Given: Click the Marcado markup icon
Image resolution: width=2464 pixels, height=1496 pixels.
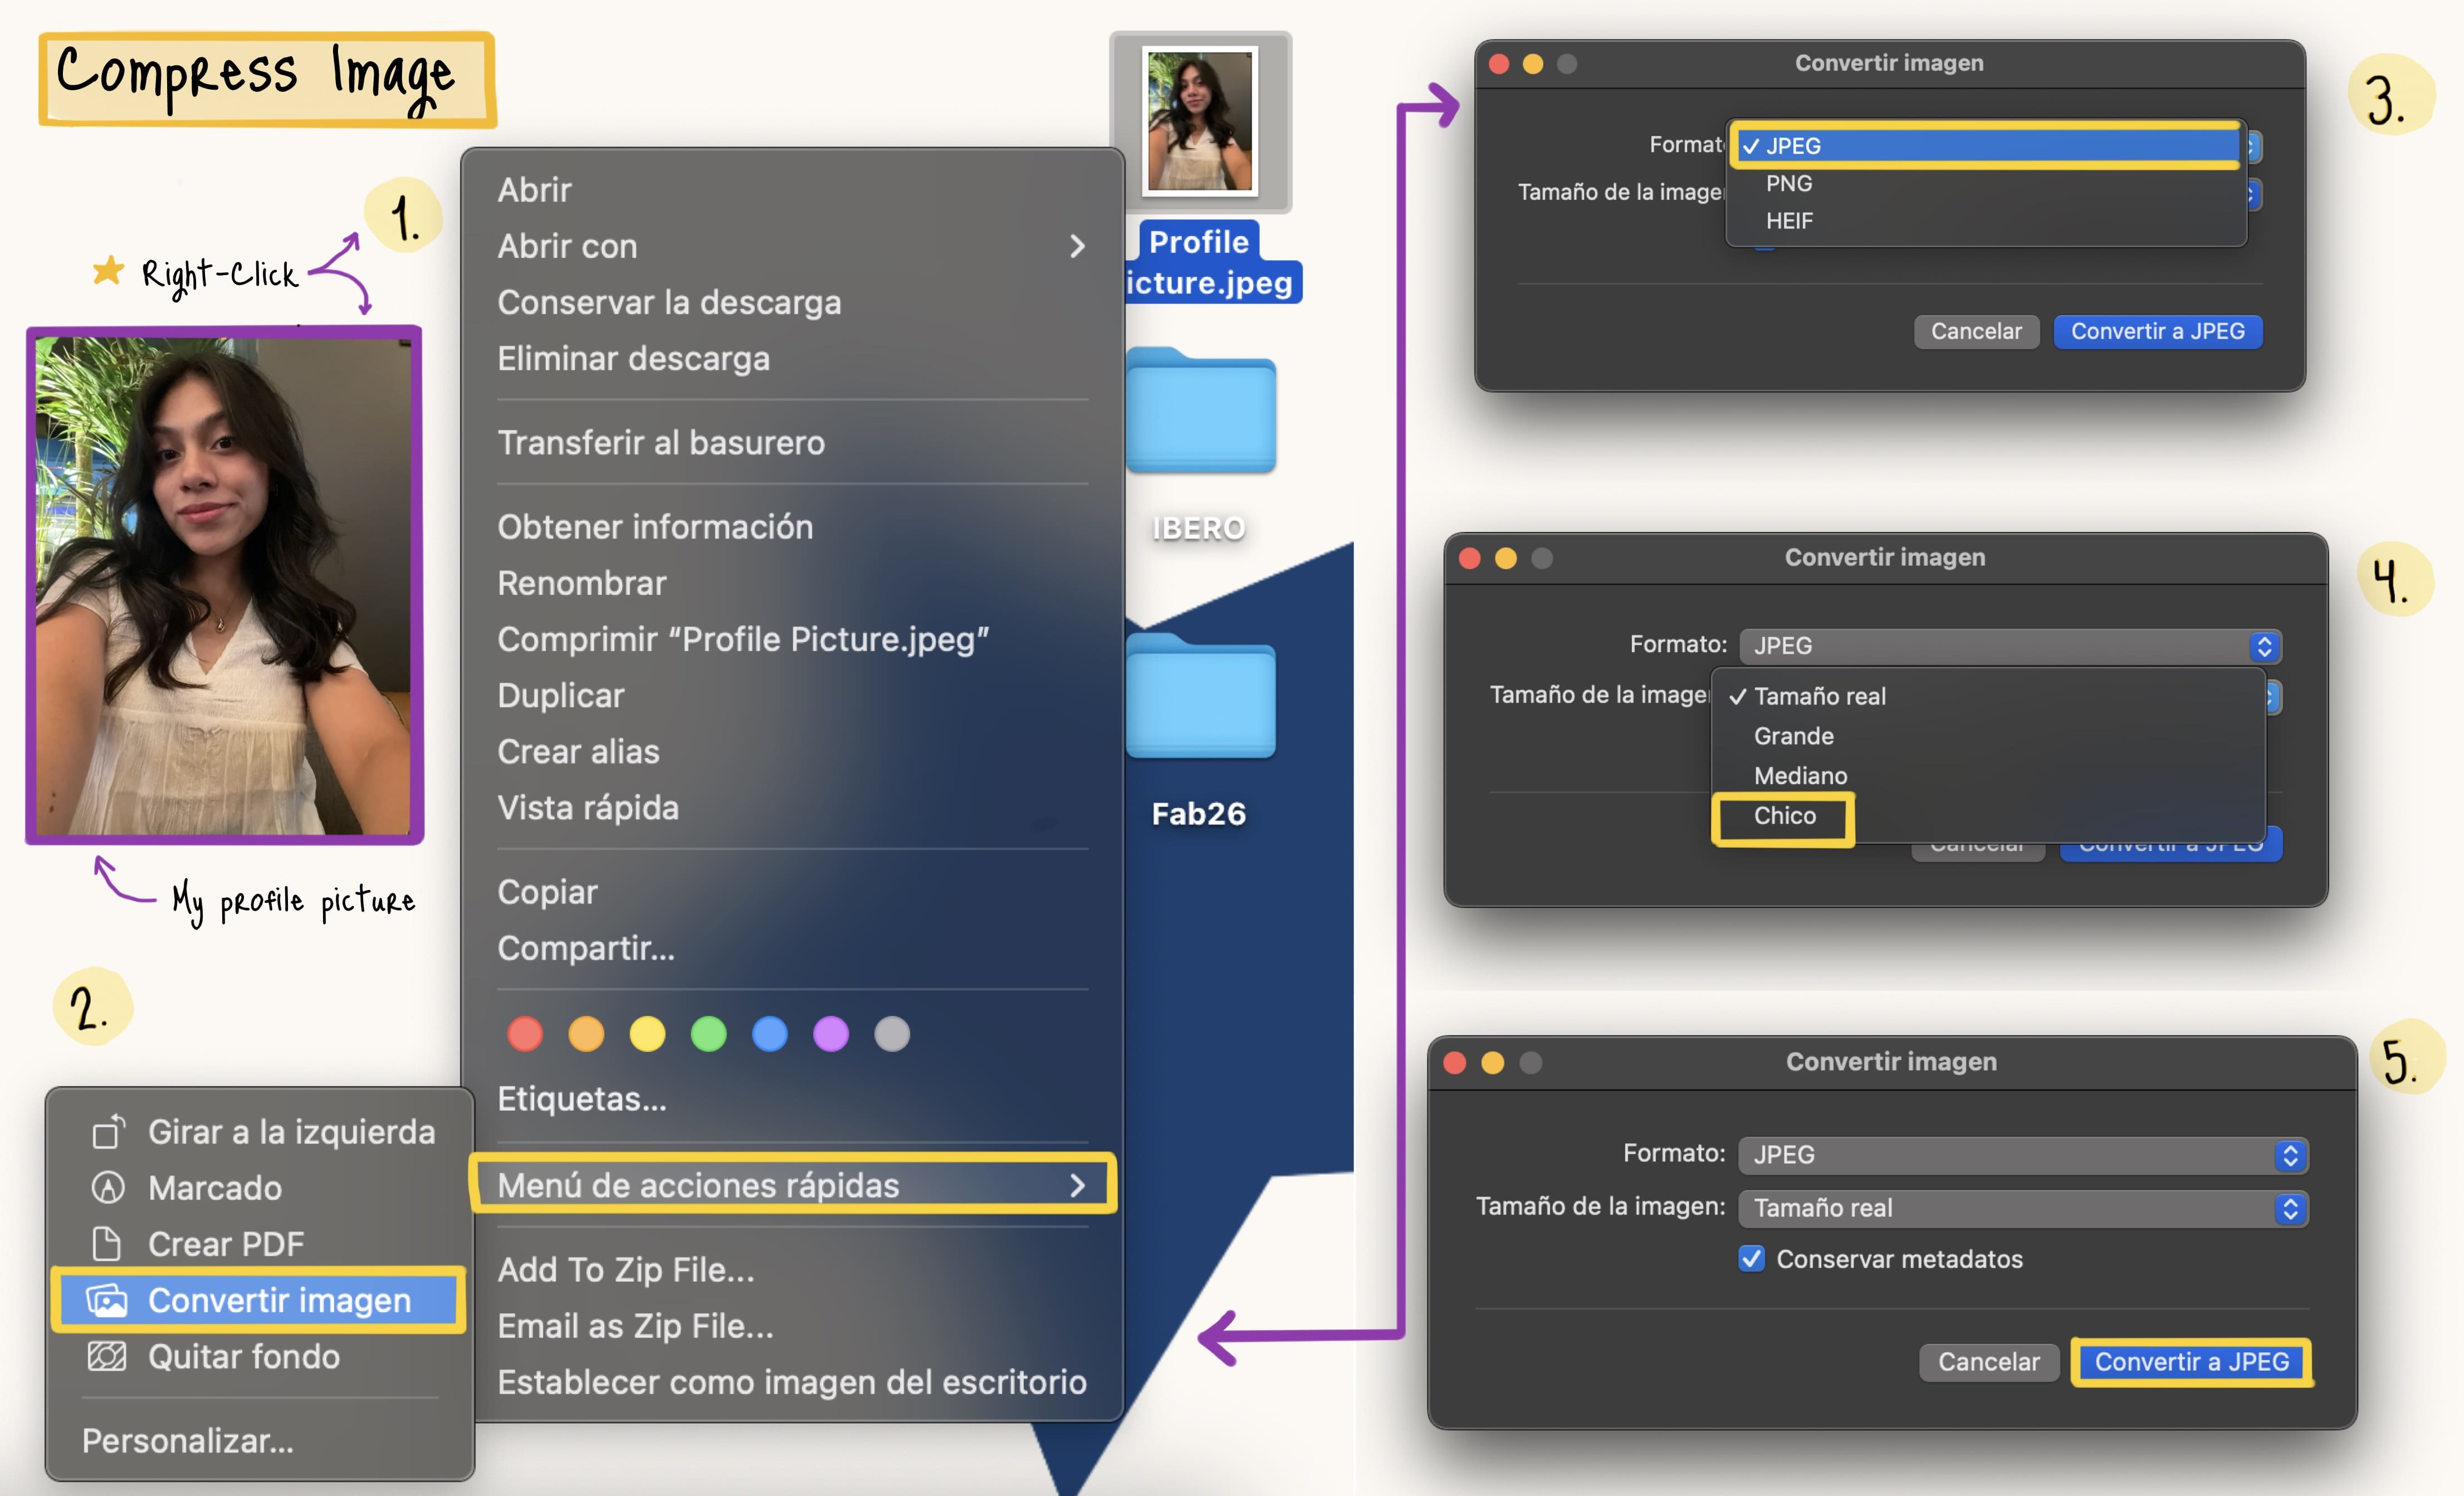Looking at the screenshot, I should click(x=108, y=1188).
